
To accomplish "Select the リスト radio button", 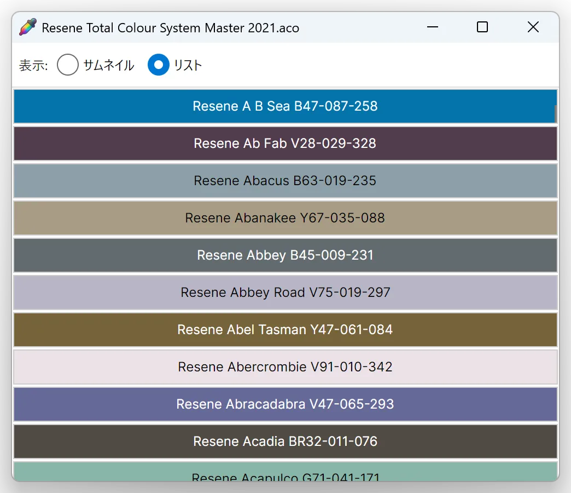I will coord(159,65).
